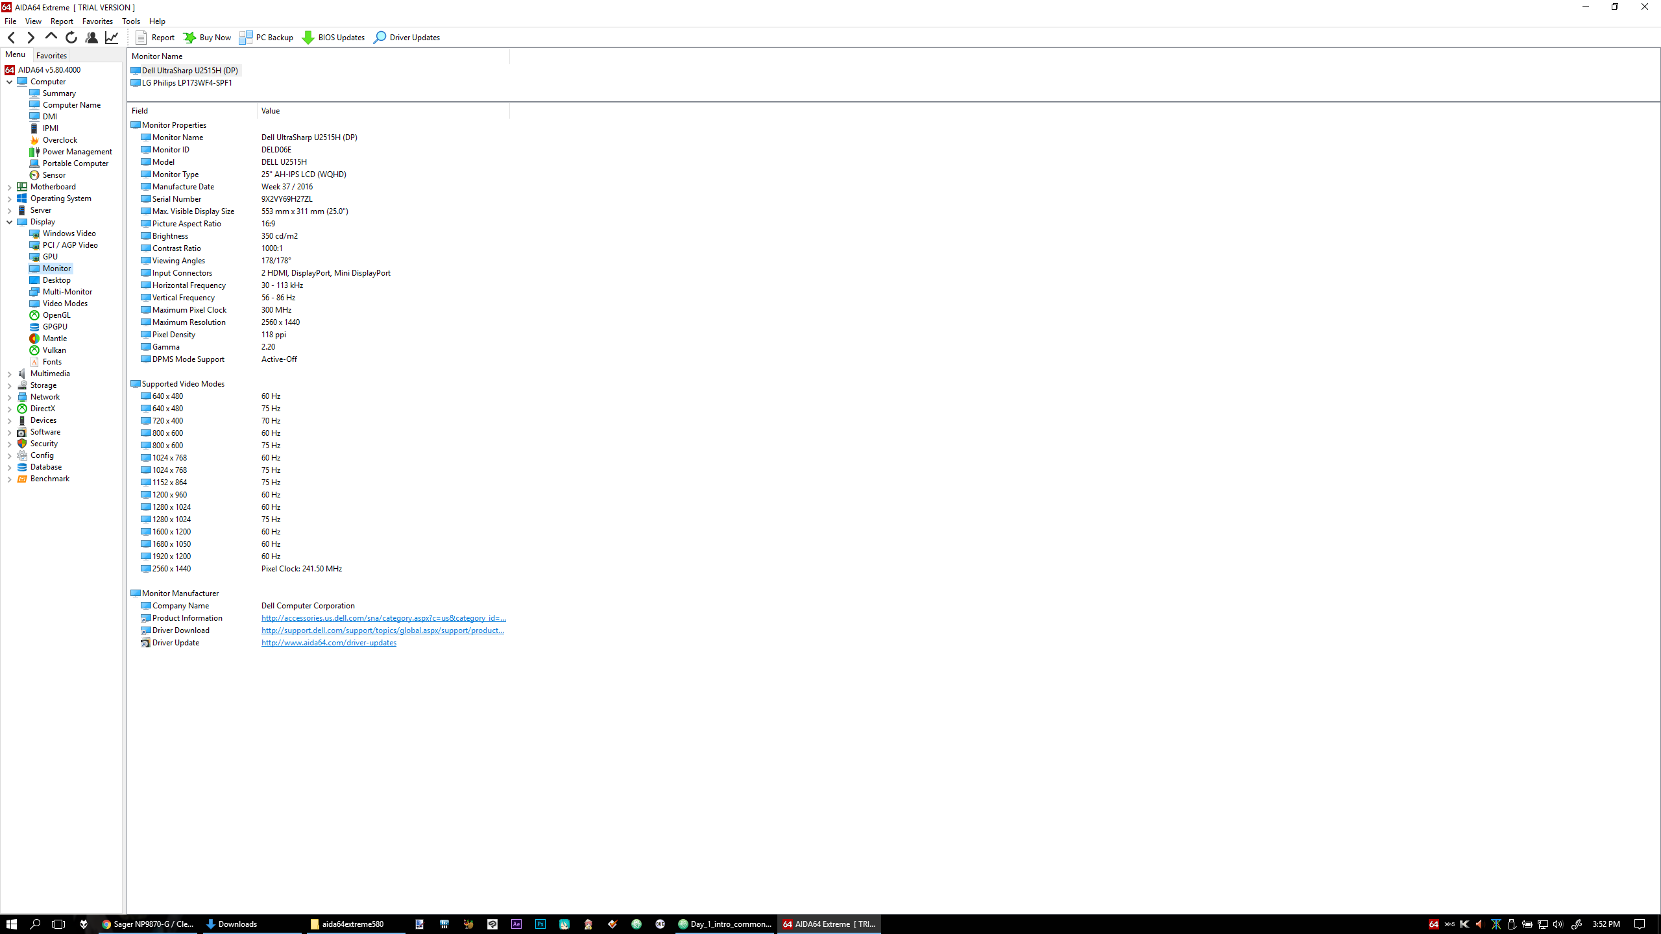
Task: Expand the DirectX tree node
Action: click(10, 409)
